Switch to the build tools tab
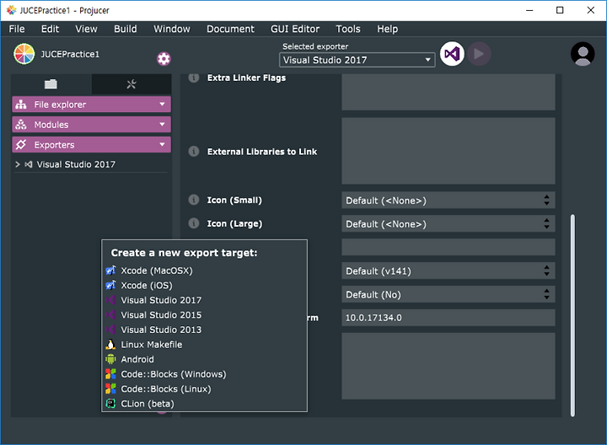 (132, 84)
